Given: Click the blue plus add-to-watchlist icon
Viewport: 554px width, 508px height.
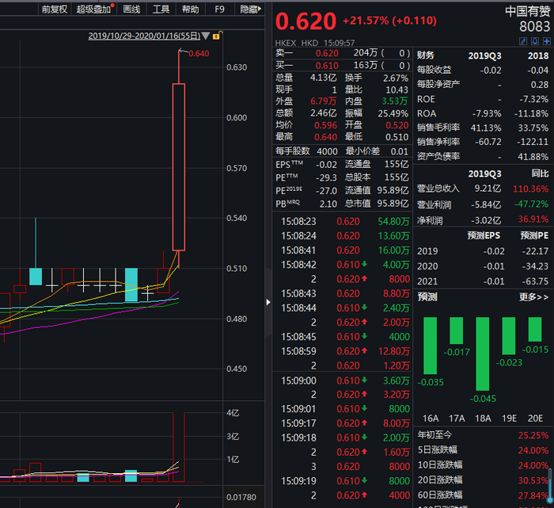Looking at the screenshot, I should tap(547, 41).
